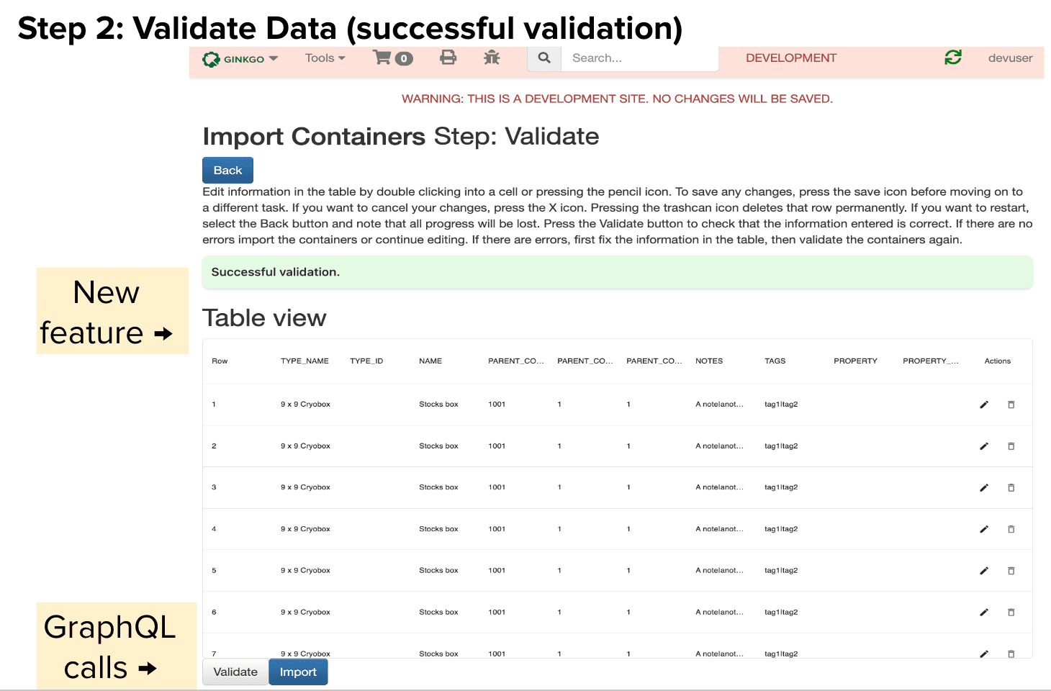Screen dimensions: 1051x691
Task: Expand the Ginkgo logo dropdown
Action: point(240,59)
